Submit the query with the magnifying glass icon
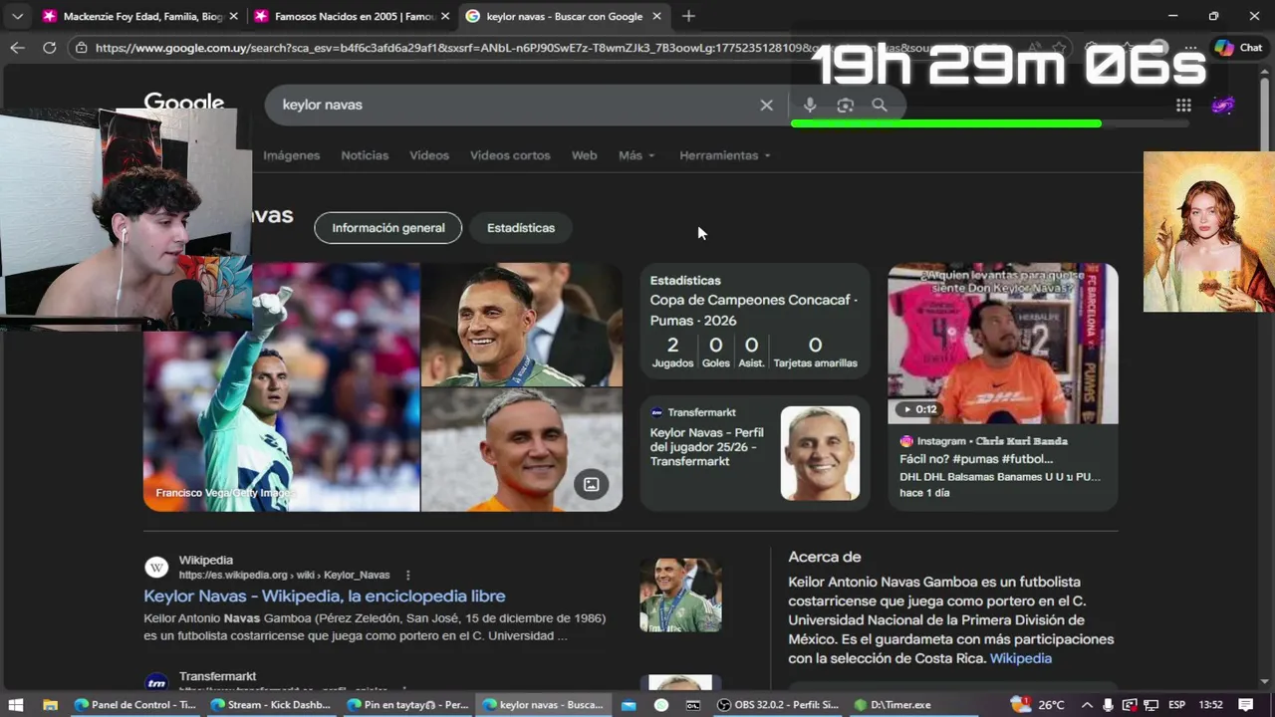 click(880, 105)
